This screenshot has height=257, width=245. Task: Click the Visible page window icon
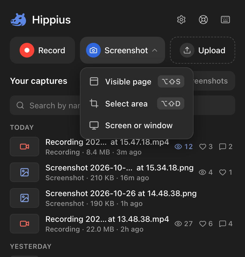pos(94,81)
